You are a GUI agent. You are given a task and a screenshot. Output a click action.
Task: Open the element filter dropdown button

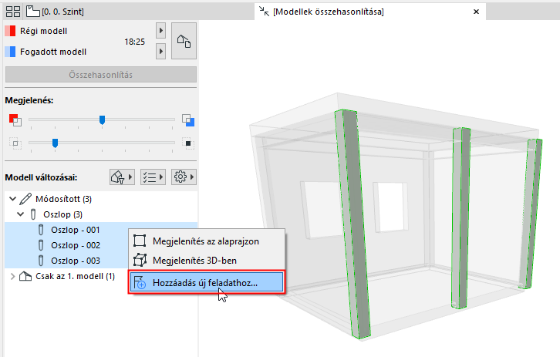point(122,177)
